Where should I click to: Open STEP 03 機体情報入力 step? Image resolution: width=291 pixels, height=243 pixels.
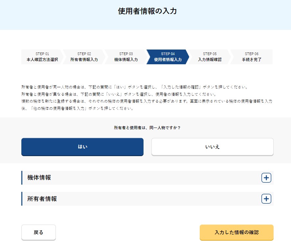tap(126, 57)
